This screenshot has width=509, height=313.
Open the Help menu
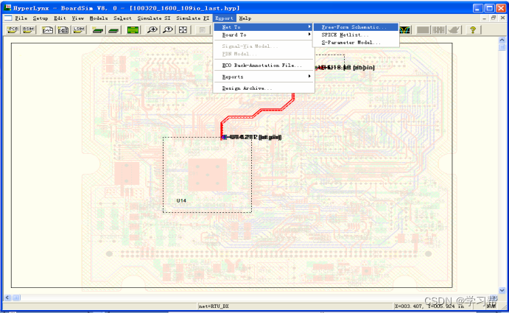click(x=245, y=18)
